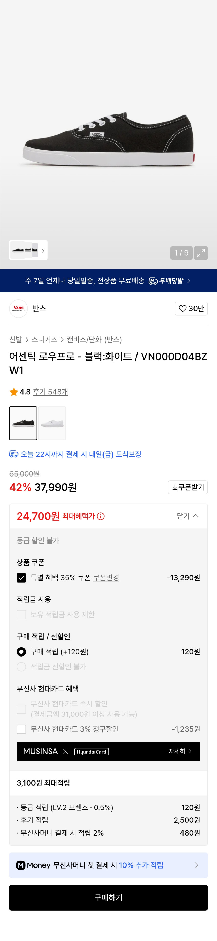Collapse the benefit panel with 닫기

coord(187,516)
